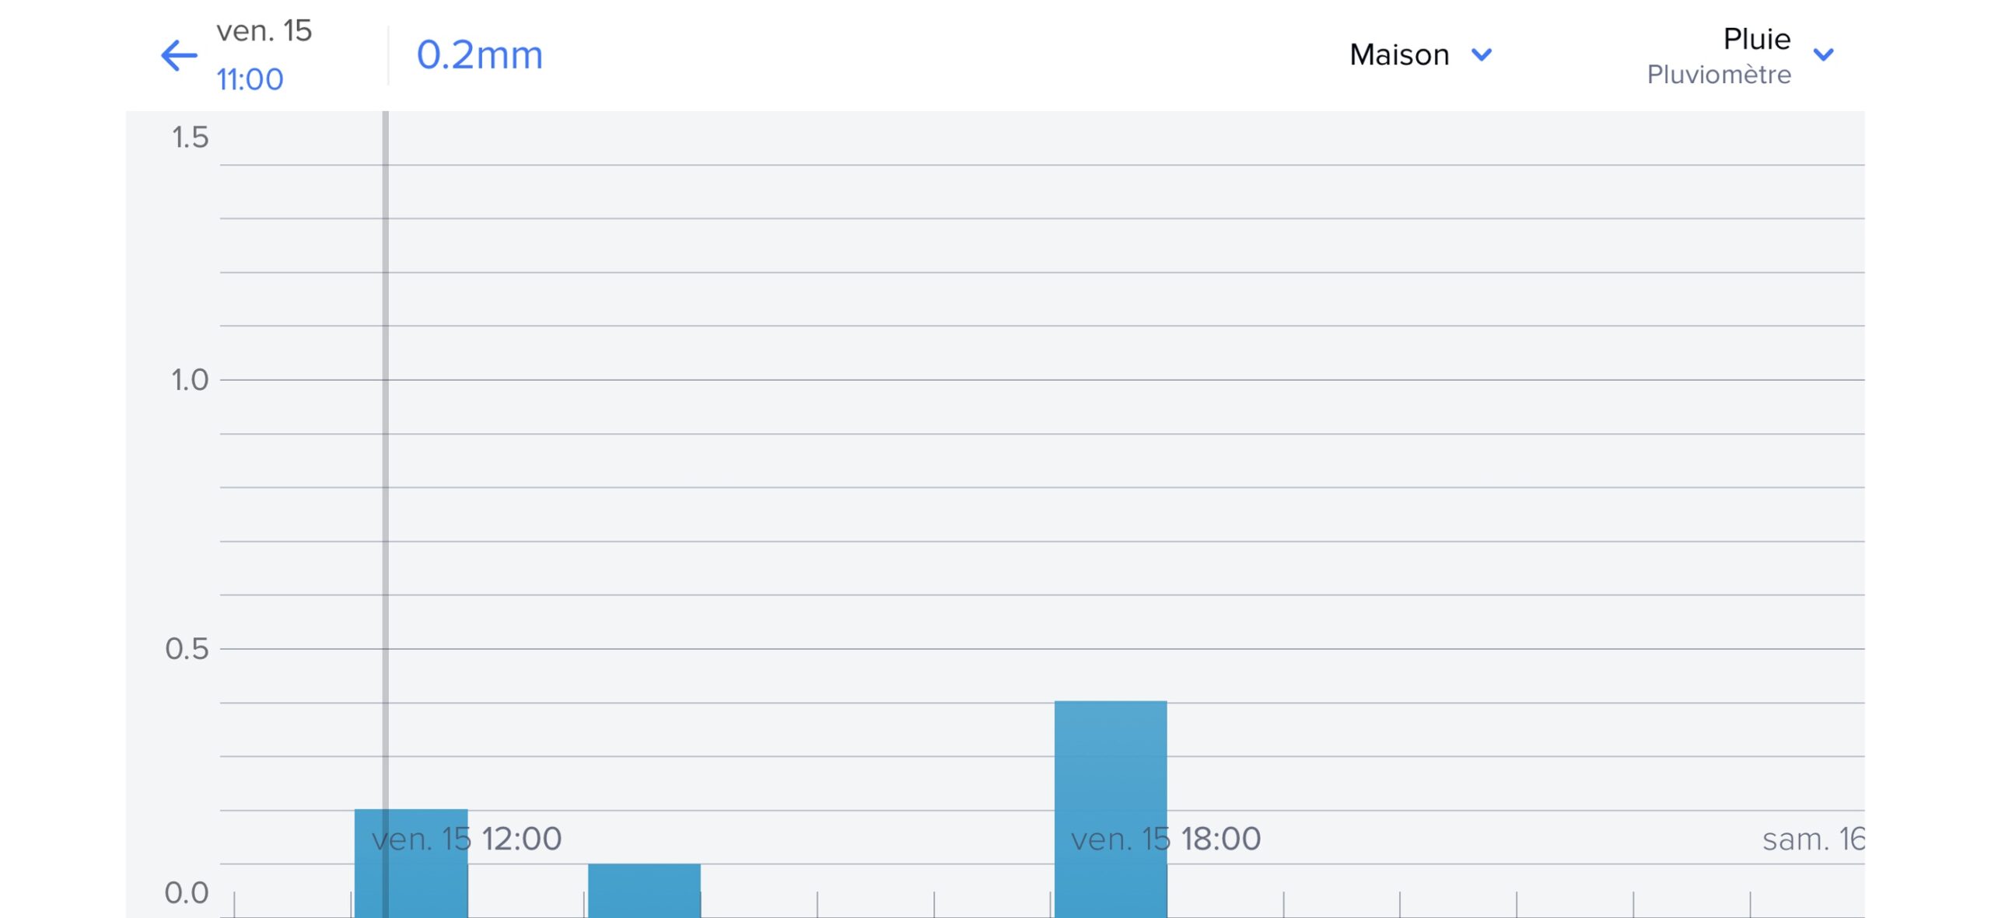Viewport: 1991px width, 918px height.
Task: Click the 0.5 y-axis label
Action: pyautogui.click(x=187, y=648)
